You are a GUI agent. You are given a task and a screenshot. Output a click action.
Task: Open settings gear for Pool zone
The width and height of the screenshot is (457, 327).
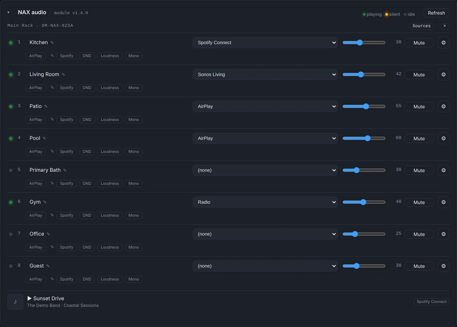[443, 138]
